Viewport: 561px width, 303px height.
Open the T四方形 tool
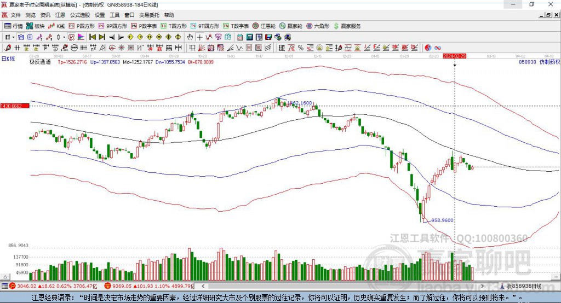point(174,26)
